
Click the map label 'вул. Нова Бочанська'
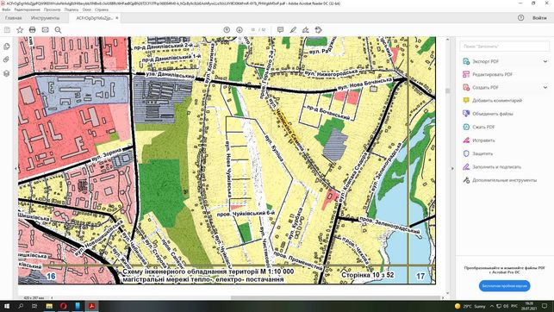[365, 84]
